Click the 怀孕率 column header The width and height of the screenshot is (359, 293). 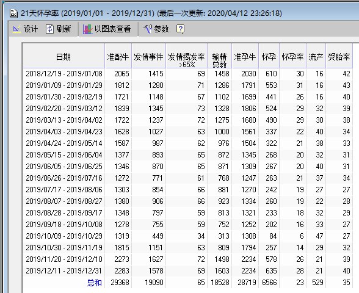293,57
